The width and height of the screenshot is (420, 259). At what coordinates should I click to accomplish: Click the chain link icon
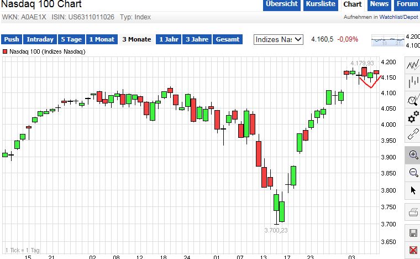click(412, 134)
